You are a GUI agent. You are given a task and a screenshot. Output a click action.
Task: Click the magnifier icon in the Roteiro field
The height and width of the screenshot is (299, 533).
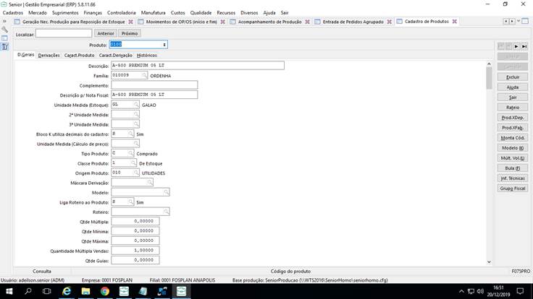tap(166, 212)
